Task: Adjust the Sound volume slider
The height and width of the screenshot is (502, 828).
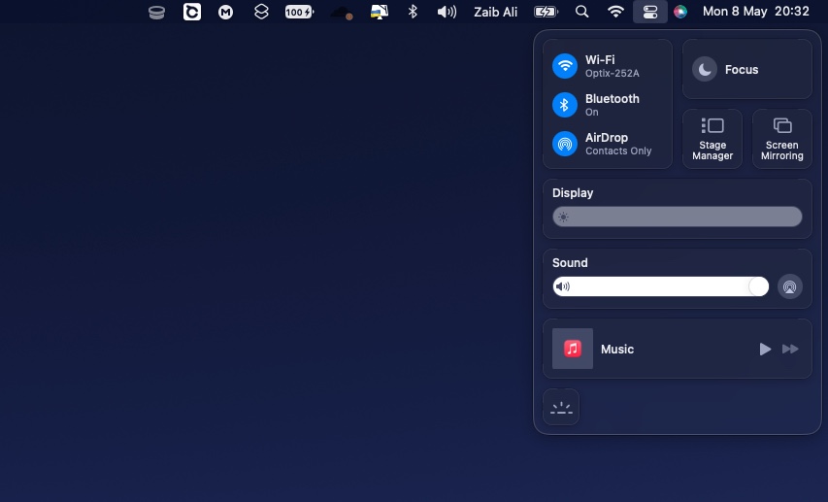Action: [x=661, y=286]
